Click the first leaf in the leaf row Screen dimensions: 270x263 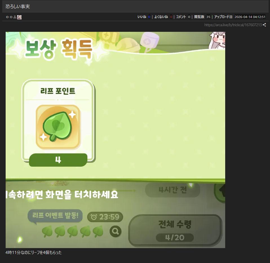47,232
